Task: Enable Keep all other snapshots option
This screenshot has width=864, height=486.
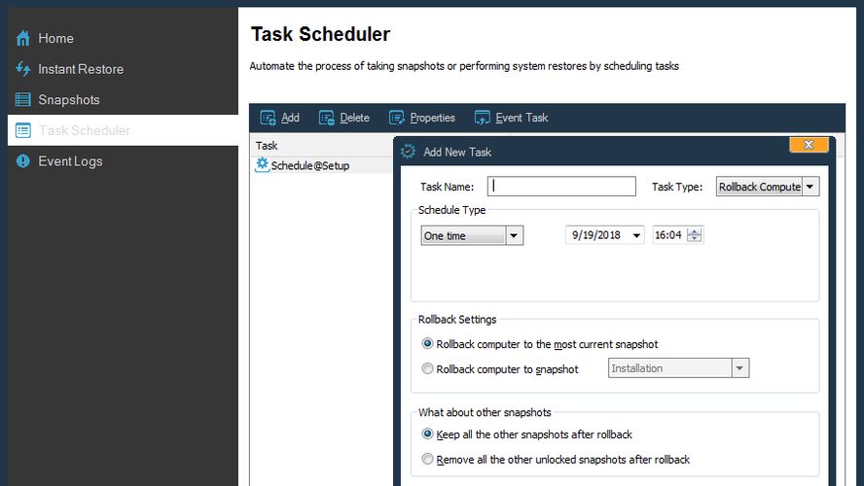Action: tap(428, 434)
